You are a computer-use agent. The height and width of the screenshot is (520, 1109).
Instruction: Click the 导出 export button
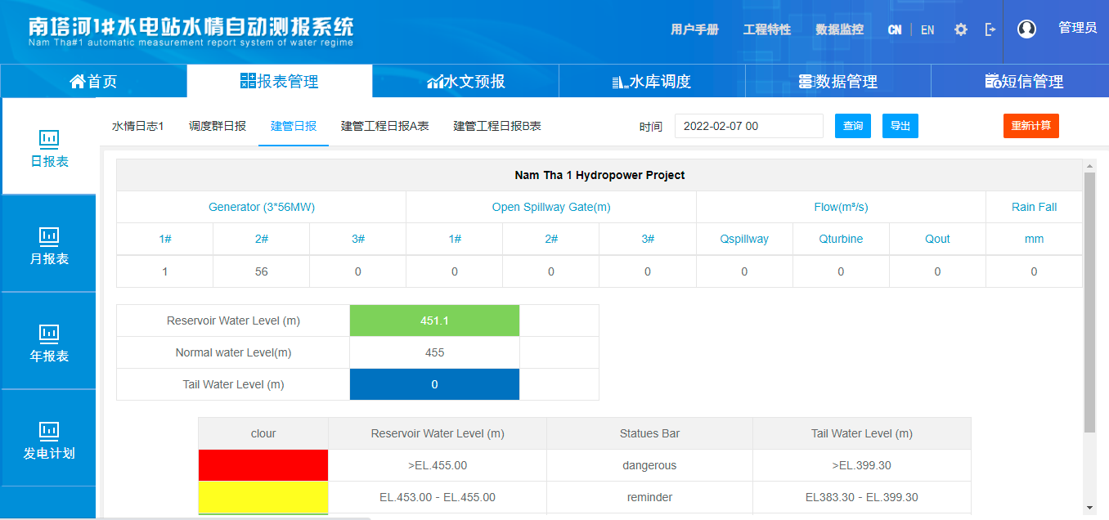(x=900, y=126)
